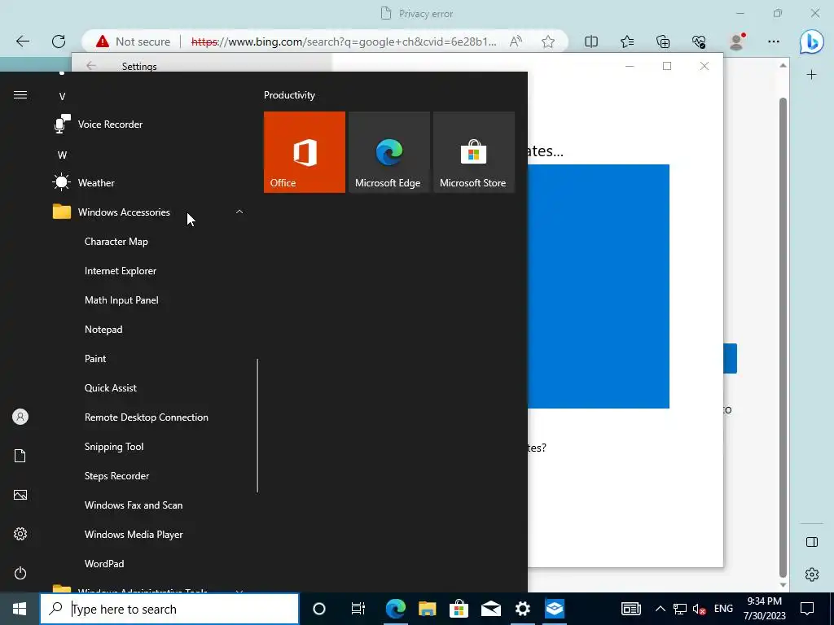Open the Microsoft Edge tile

tap(388, 152)
